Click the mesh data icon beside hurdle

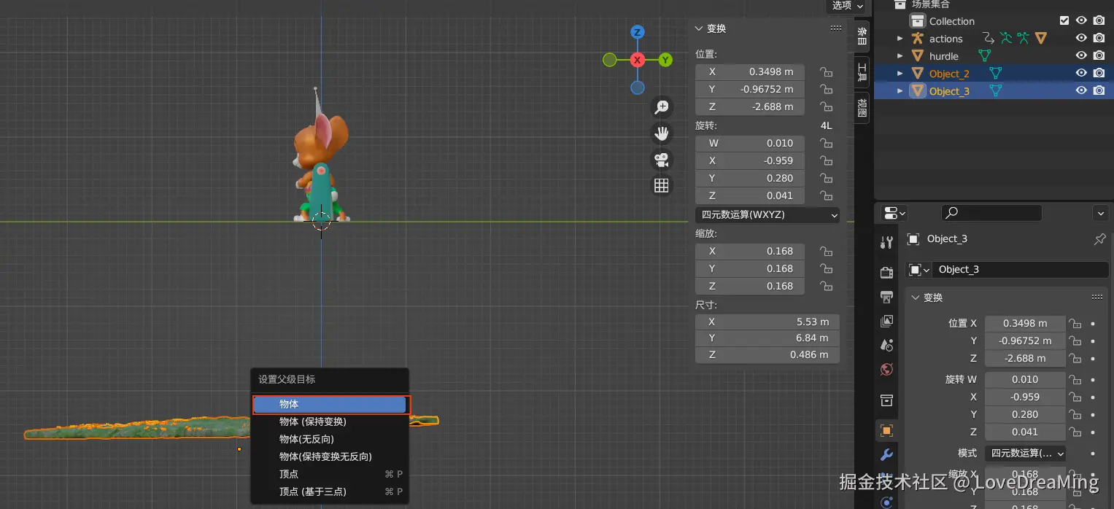985,56
